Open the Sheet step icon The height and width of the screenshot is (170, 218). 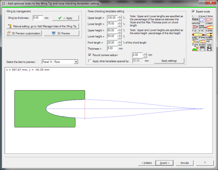[209, 26]
